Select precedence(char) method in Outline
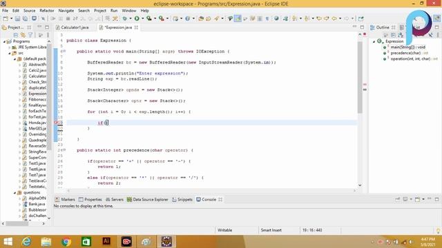 coord(405,53)
